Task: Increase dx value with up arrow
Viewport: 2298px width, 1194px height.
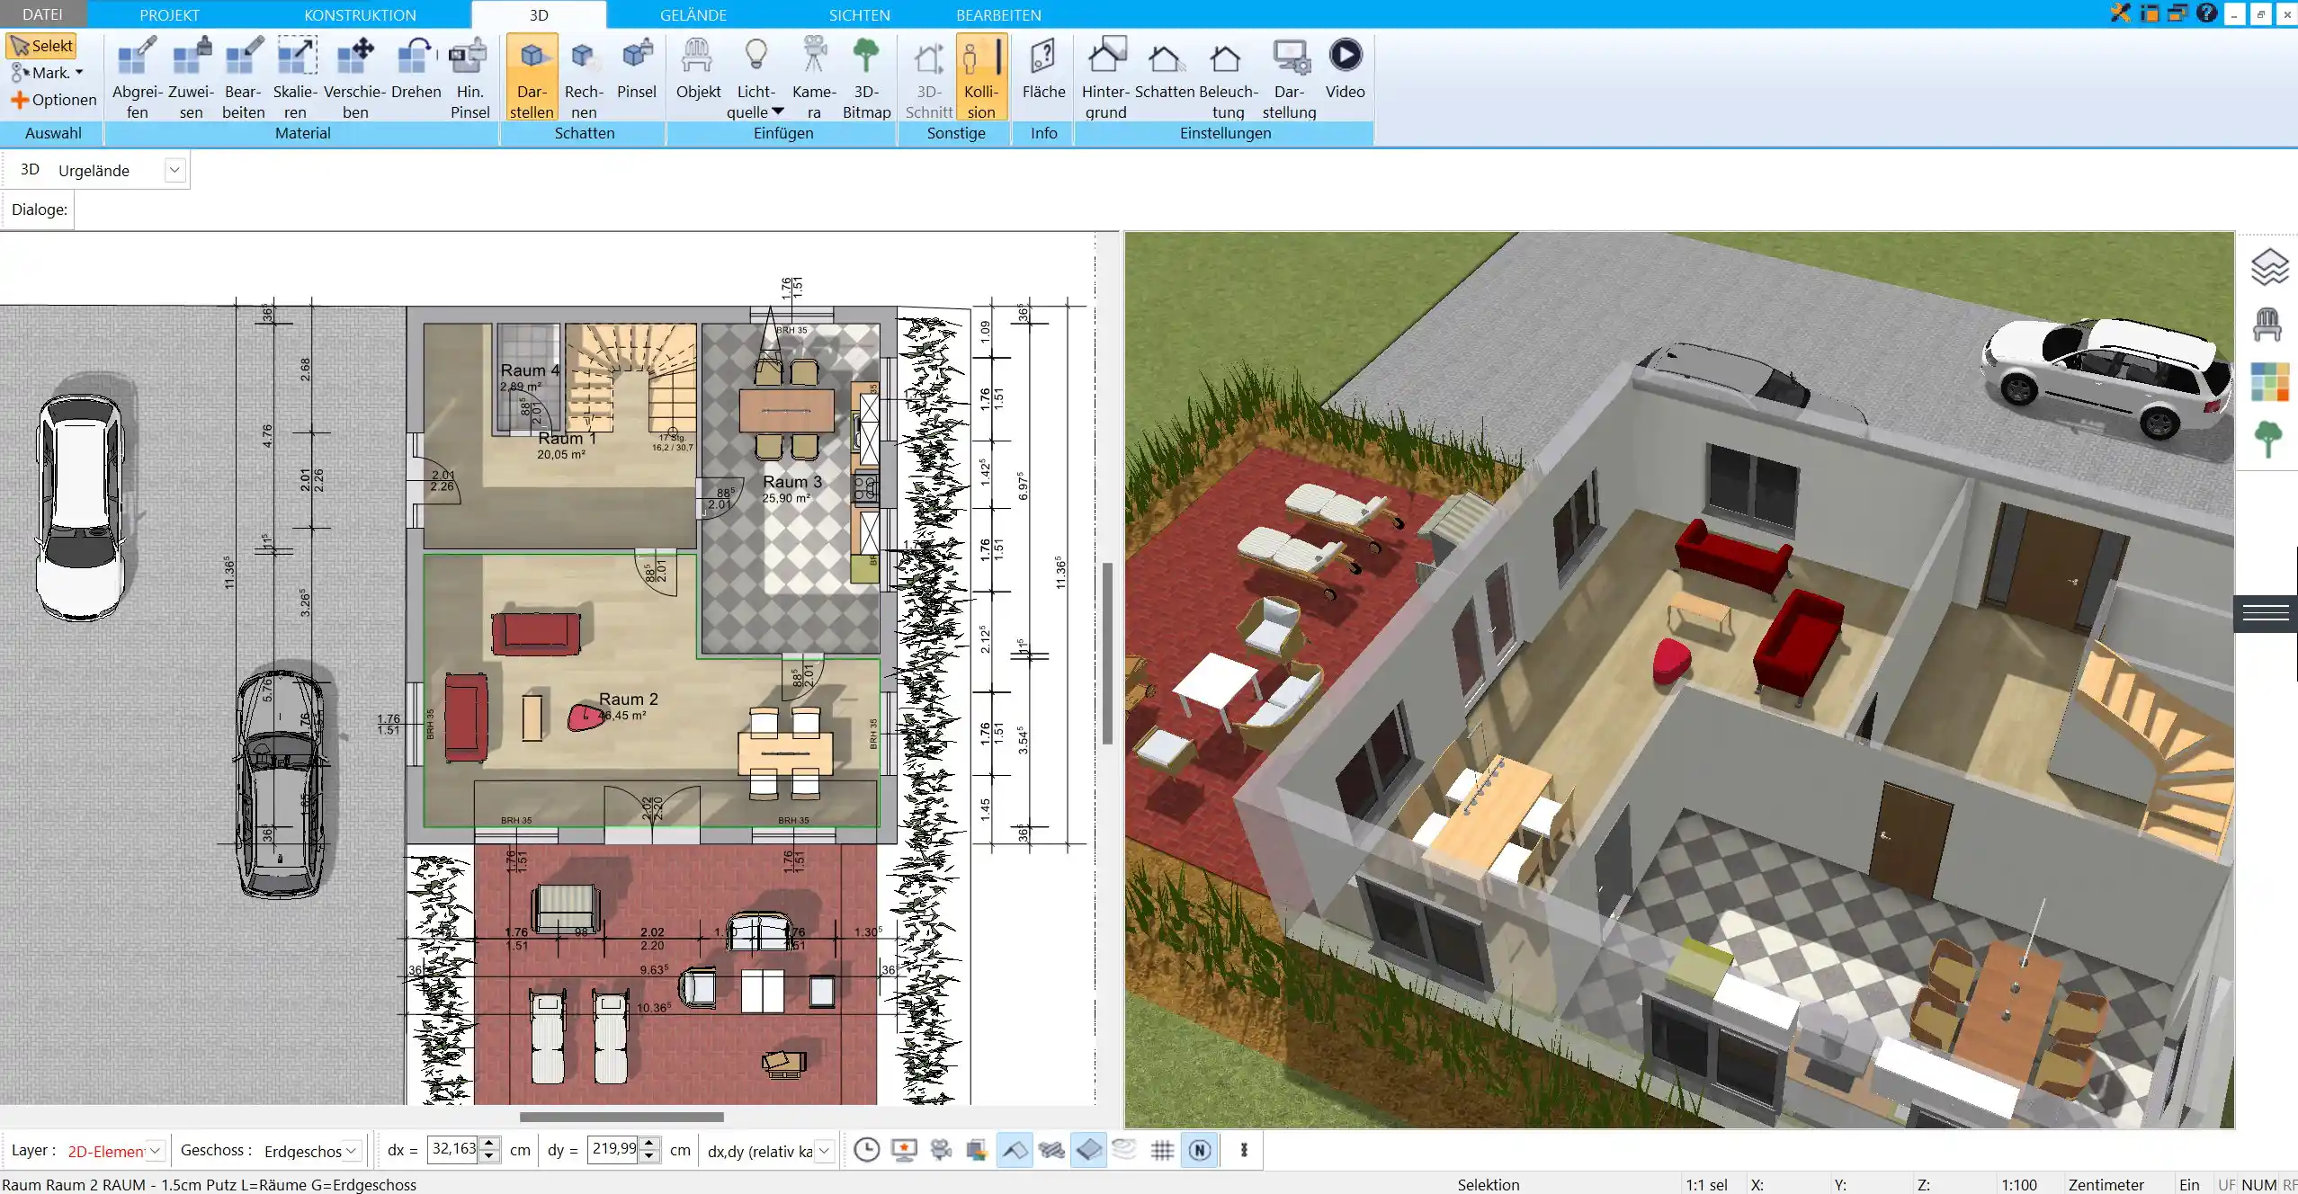Action: (489, 1144)
